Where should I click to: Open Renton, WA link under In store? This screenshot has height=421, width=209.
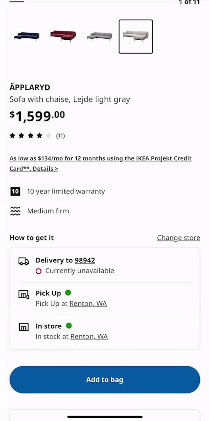pyautogui.click(x=89, y=337)
